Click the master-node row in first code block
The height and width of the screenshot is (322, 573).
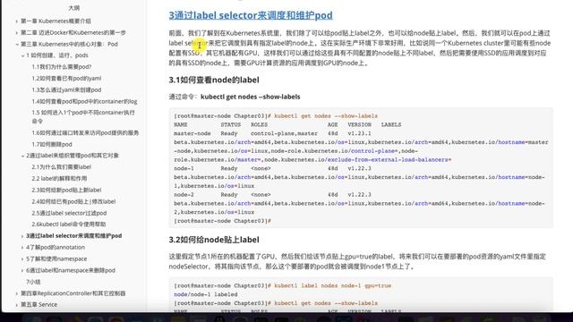[x=272, y=133]
